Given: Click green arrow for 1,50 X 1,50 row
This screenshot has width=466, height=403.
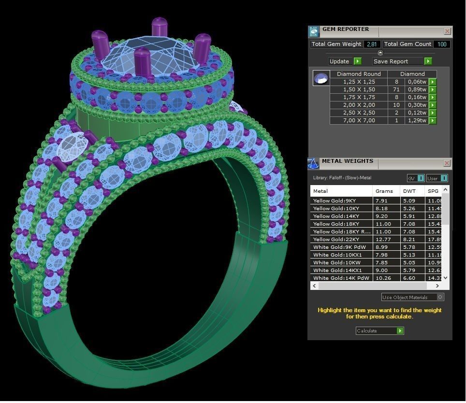Looking at the screenshot, I should point(433,90).
